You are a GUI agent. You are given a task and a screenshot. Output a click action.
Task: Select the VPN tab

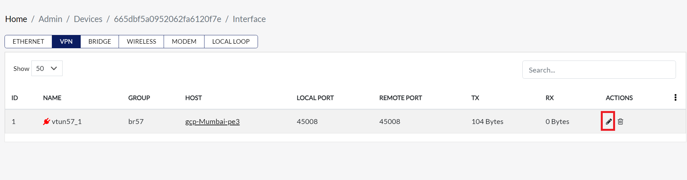point(66,41)
